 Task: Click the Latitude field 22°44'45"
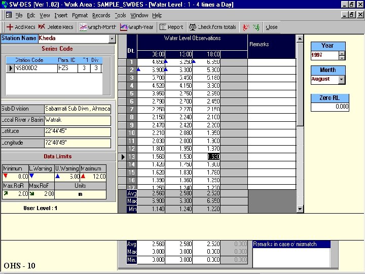point(78,131)
